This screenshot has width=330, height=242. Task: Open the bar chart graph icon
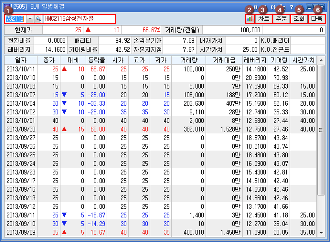pyautogui.click(x=249, y=19)
